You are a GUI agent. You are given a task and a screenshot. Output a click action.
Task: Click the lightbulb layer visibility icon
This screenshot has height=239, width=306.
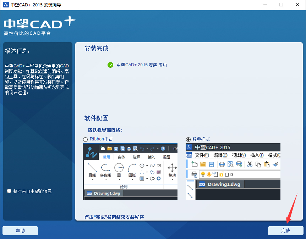tap(203, 174)
